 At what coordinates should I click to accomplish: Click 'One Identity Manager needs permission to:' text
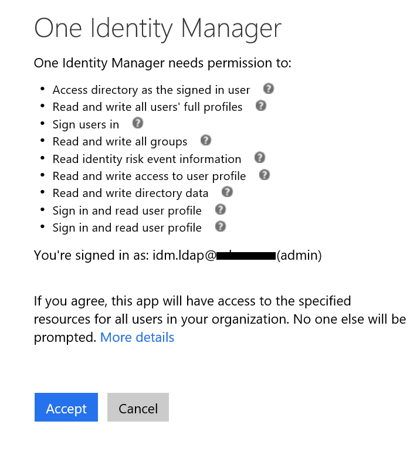pyautogui.click(x=162, y=63)
